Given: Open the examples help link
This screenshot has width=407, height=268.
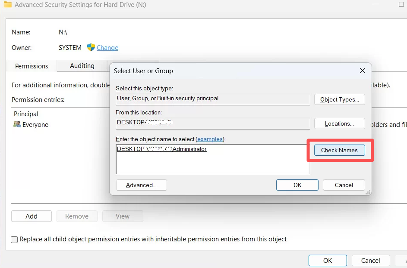Looking at the screenshot, I should 210,139.
